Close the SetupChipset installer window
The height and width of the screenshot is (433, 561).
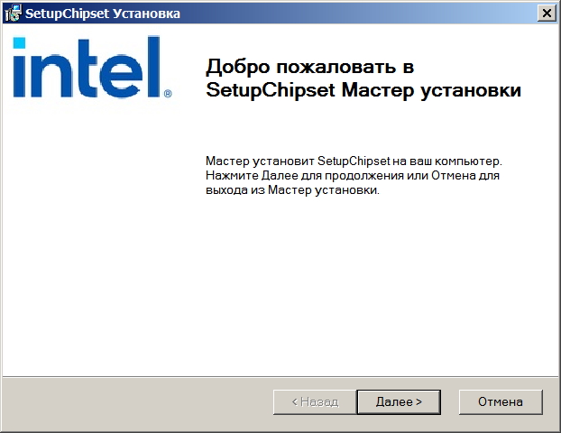pos(547,14)
